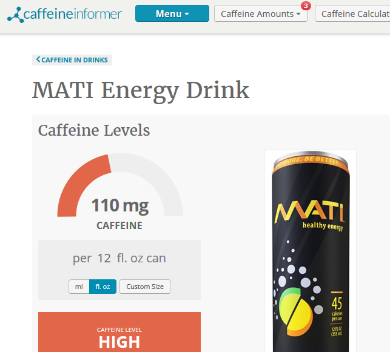Open the MATI can product image
Screen dimensions: 390x352
click(x=311, y=251)
